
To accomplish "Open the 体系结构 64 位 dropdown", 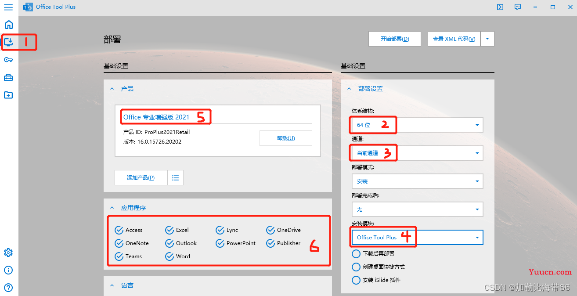I will (418, 125).
